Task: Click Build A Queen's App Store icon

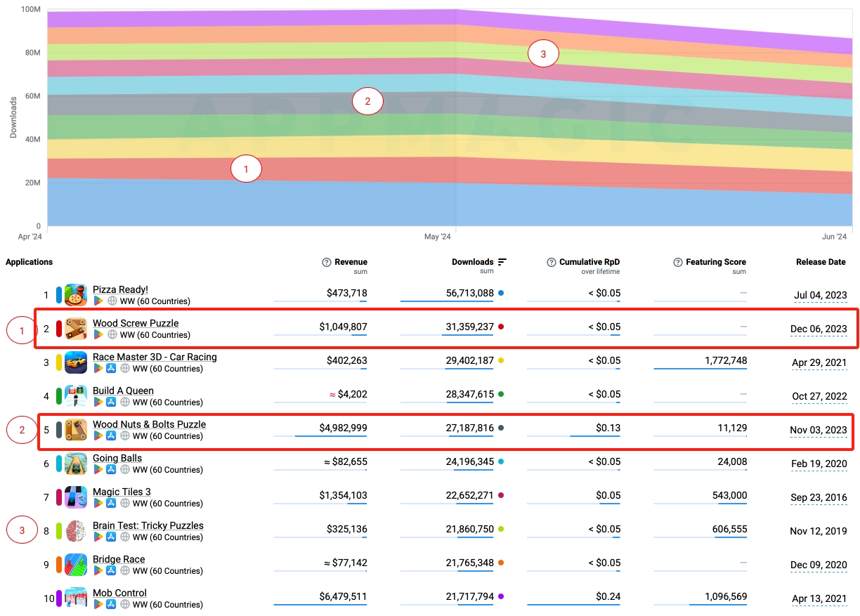Action: tap(111, 402)
